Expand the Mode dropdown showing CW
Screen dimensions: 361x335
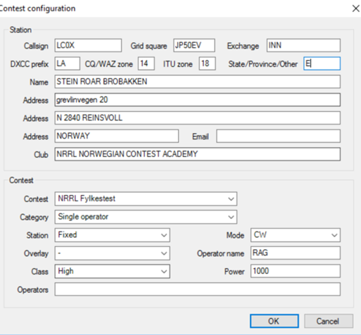(x=296, y=235)
